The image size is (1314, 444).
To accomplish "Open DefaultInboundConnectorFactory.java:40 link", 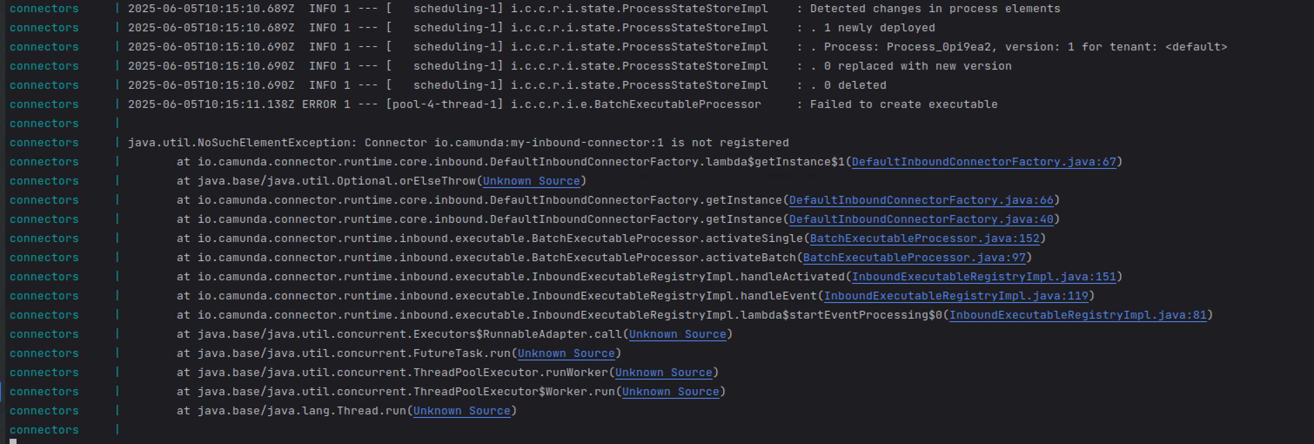I will pyautogui.click(x=921, y=219).
